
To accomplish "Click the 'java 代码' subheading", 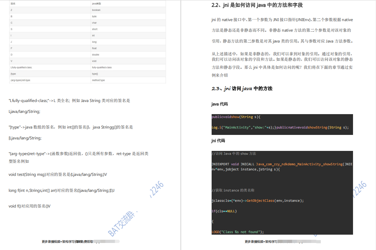I will coord(219,104).
